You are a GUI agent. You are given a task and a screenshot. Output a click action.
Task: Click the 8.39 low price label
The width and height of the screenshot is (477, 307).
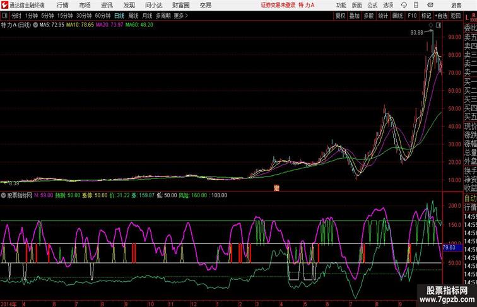14,183
